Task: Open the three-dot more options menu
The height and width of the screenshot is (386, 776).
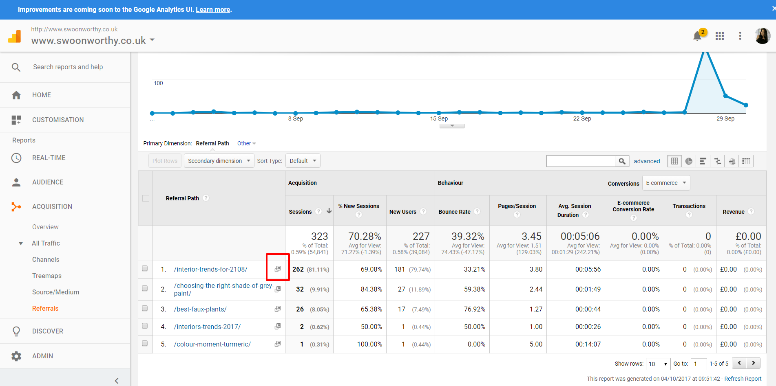Action: click(x=740, y=36)
